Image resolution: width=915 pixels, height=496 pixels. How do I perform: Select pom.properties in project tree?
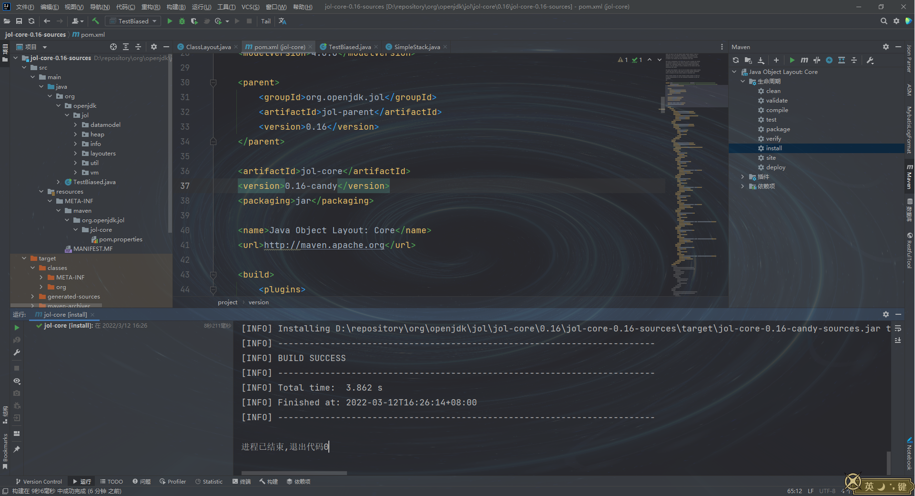121,239
